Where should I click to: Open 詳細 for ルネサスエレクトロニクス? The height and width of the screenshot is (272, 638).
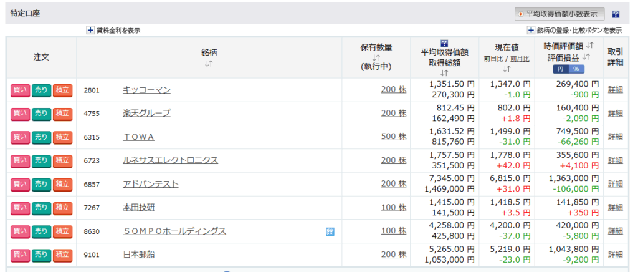click(x=615, y=160)
